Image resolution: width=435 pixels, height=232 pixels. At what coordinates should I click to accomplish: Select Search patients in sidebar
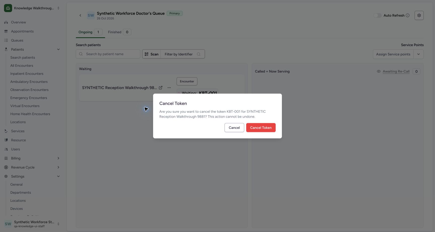click(23, 57)
